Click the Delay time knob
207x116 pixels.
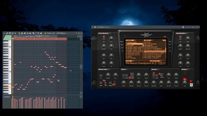click(124, 83)
